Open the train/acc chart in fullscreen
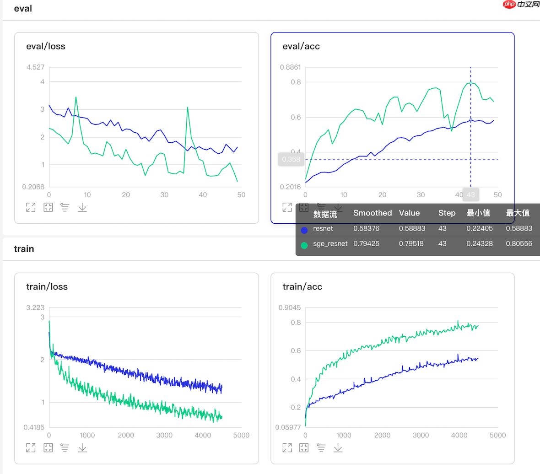 coord(287,447)
